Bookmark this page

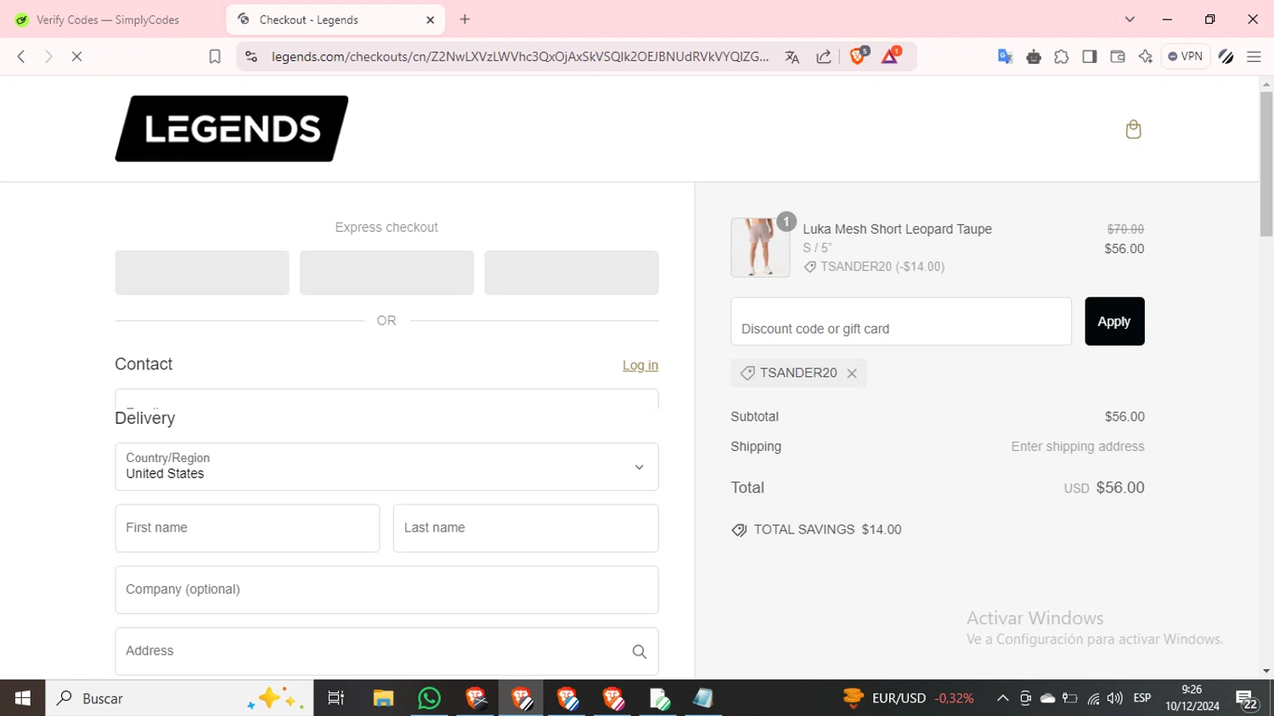pos(215,57)
